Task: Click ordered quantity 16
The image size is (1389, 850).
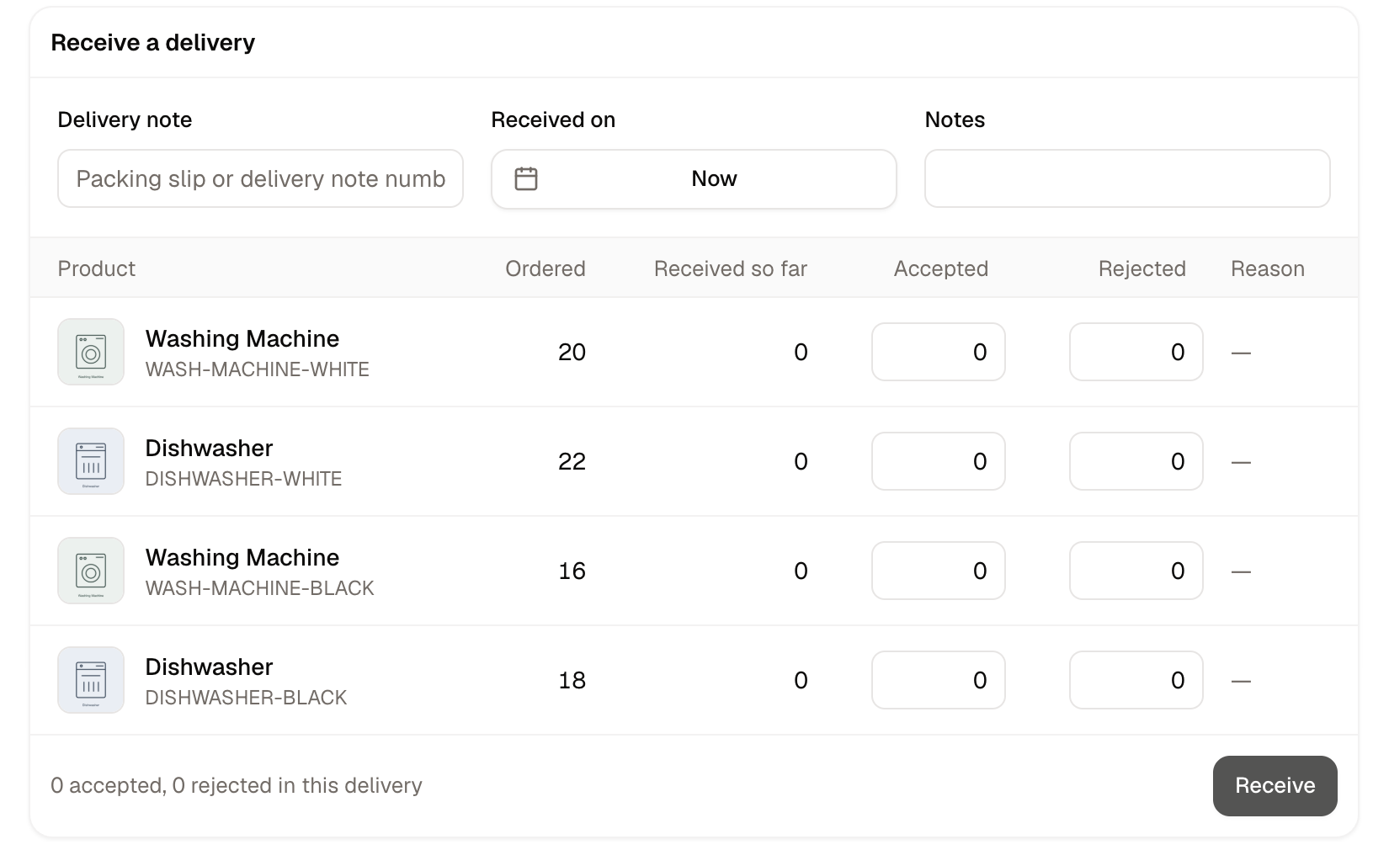Action: 572,571
